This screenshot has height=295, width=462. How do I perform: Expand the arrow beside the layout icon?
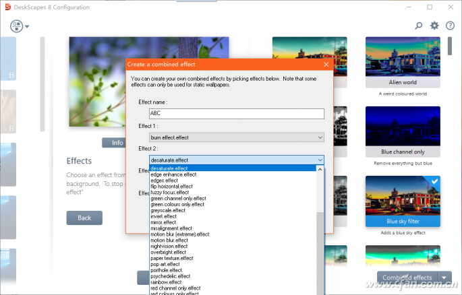click(x=27, y=26)
